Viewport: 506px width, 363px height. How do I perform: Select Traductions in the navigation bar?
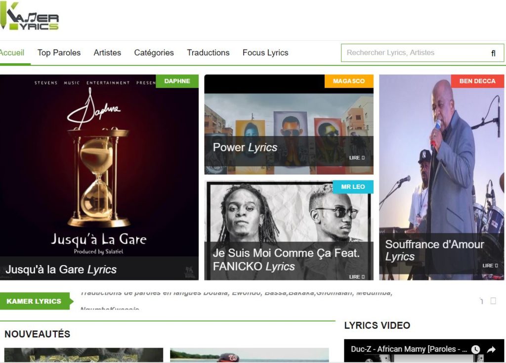click(x=208, y=52)
